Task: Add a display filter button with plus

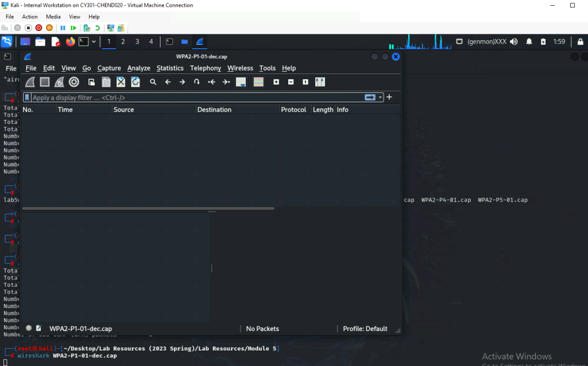Action: coord(389,97)
